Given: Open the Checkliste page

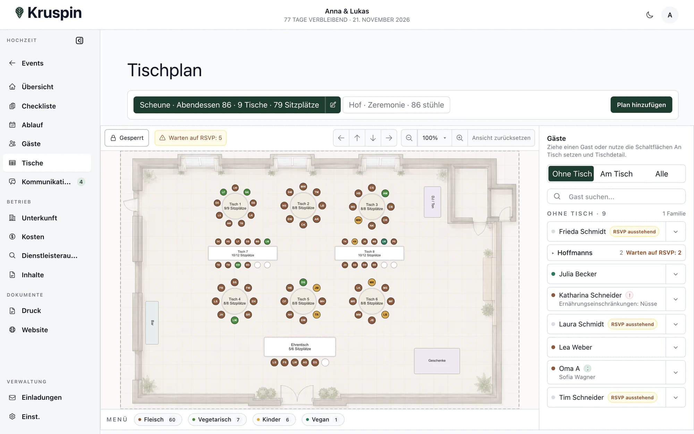Looking at the screenshot, I should [x=47, y=106].
